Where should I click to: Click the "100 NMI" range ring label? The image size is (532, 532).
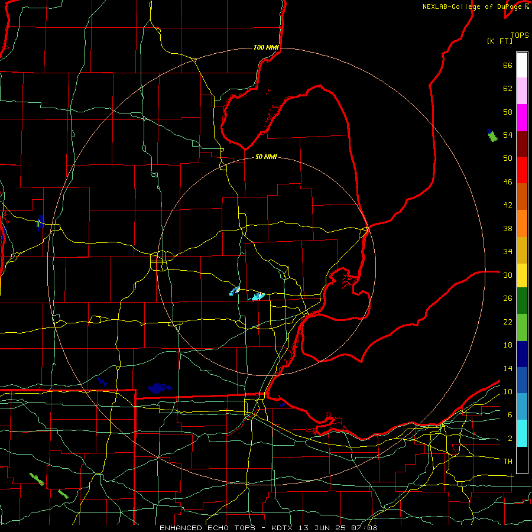(x=266, y=47)
